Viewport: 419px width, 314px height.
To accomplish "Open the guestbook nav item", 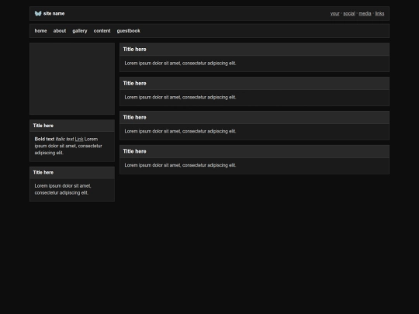I will [x=129, y=31].
